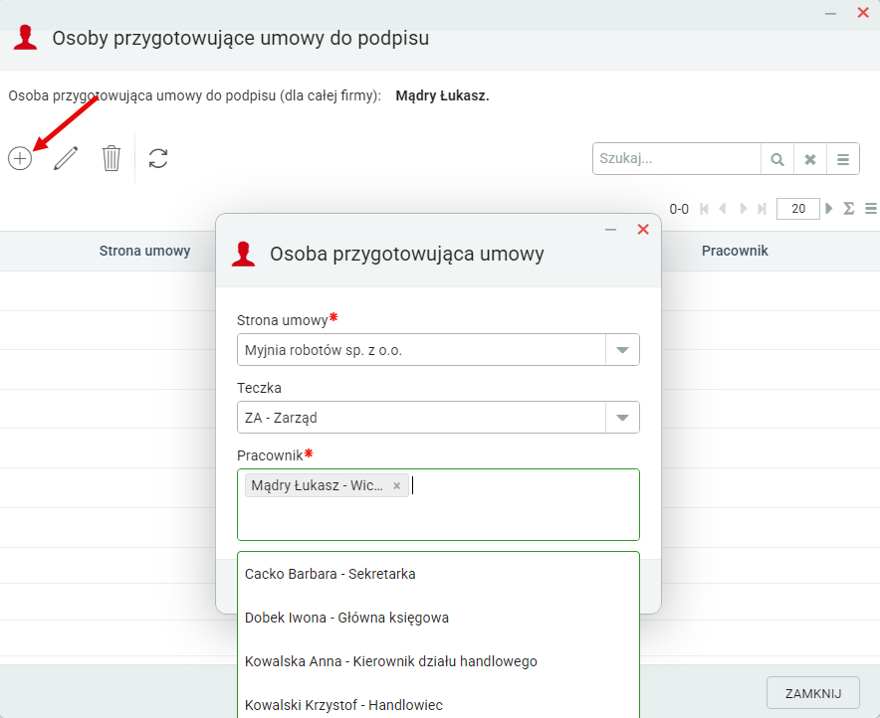Open the table column menu icon
880x718 pixels.
pos(871,209)
